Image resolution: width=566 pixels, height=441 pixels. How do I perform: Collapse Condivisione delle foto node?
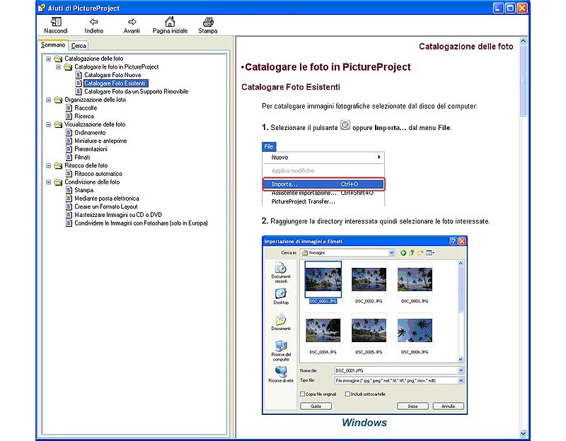coord(48,182)
